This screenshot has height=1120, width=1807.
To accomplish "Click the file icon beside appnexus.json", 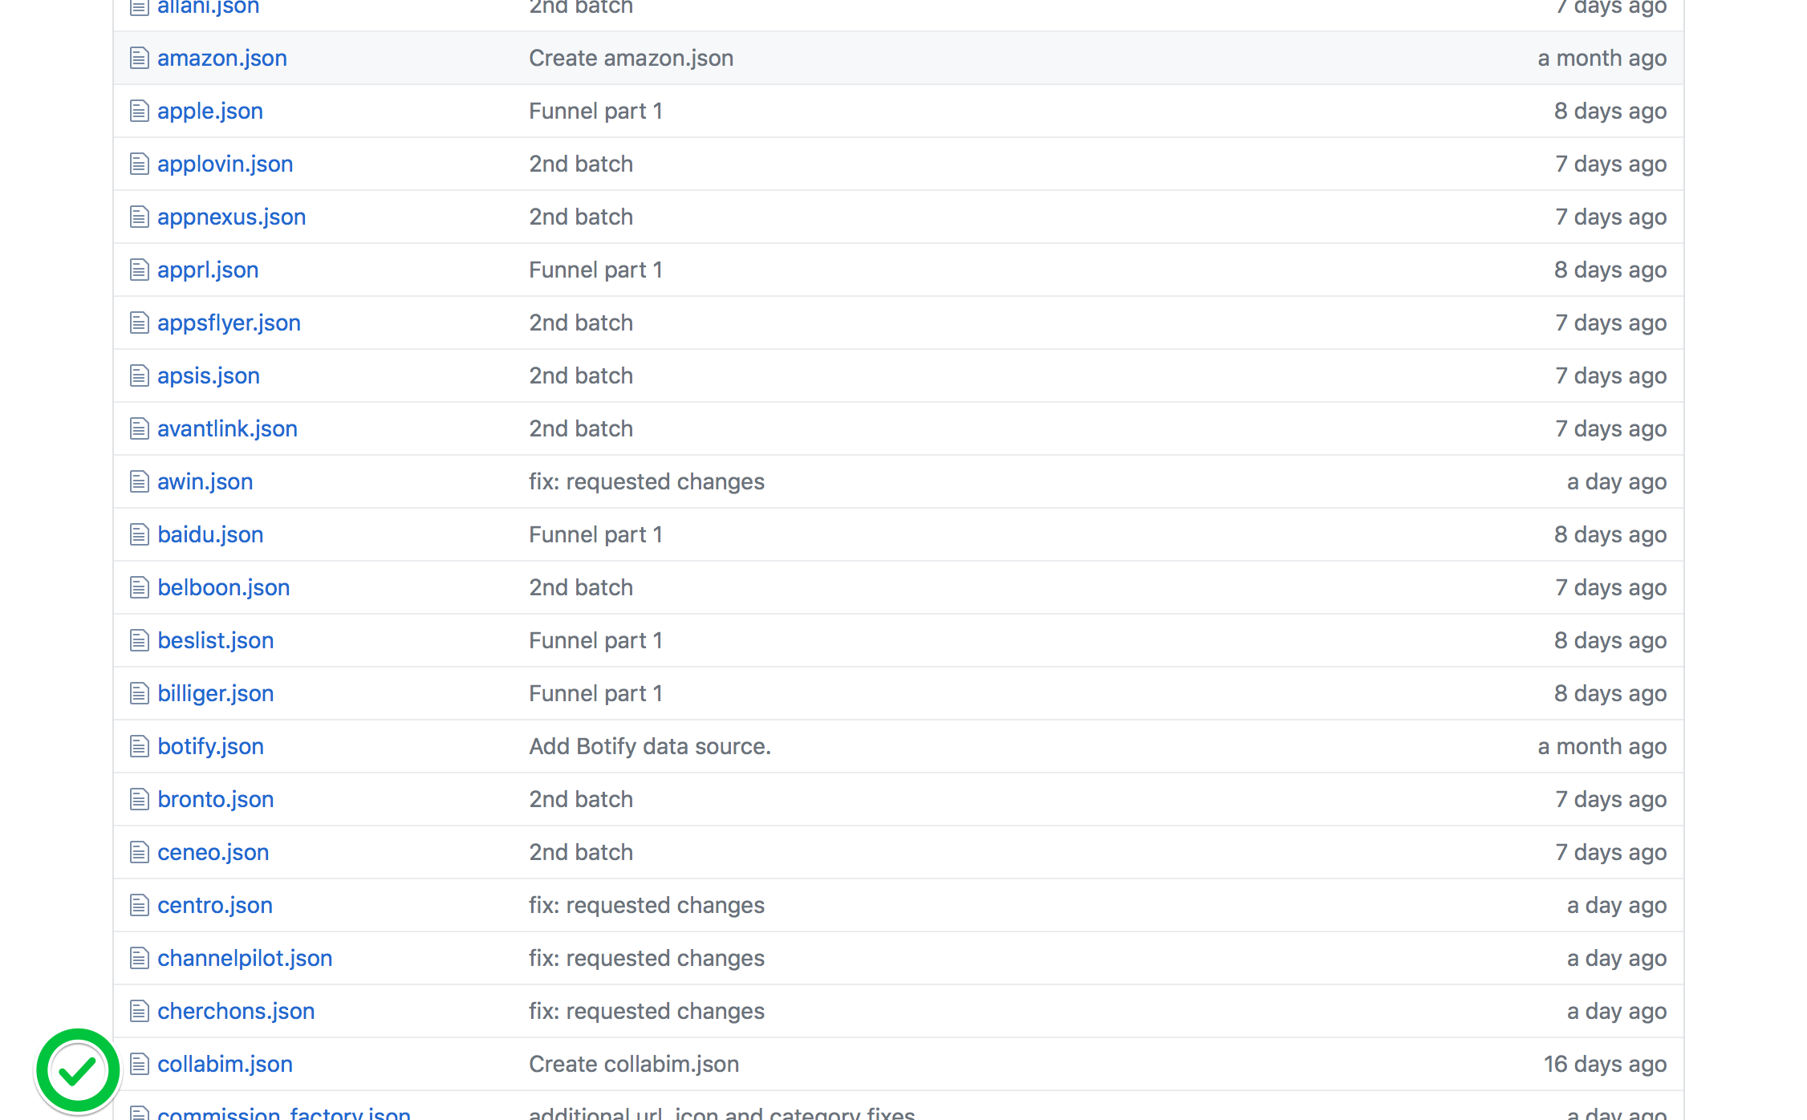I will [x=139, y=217].
